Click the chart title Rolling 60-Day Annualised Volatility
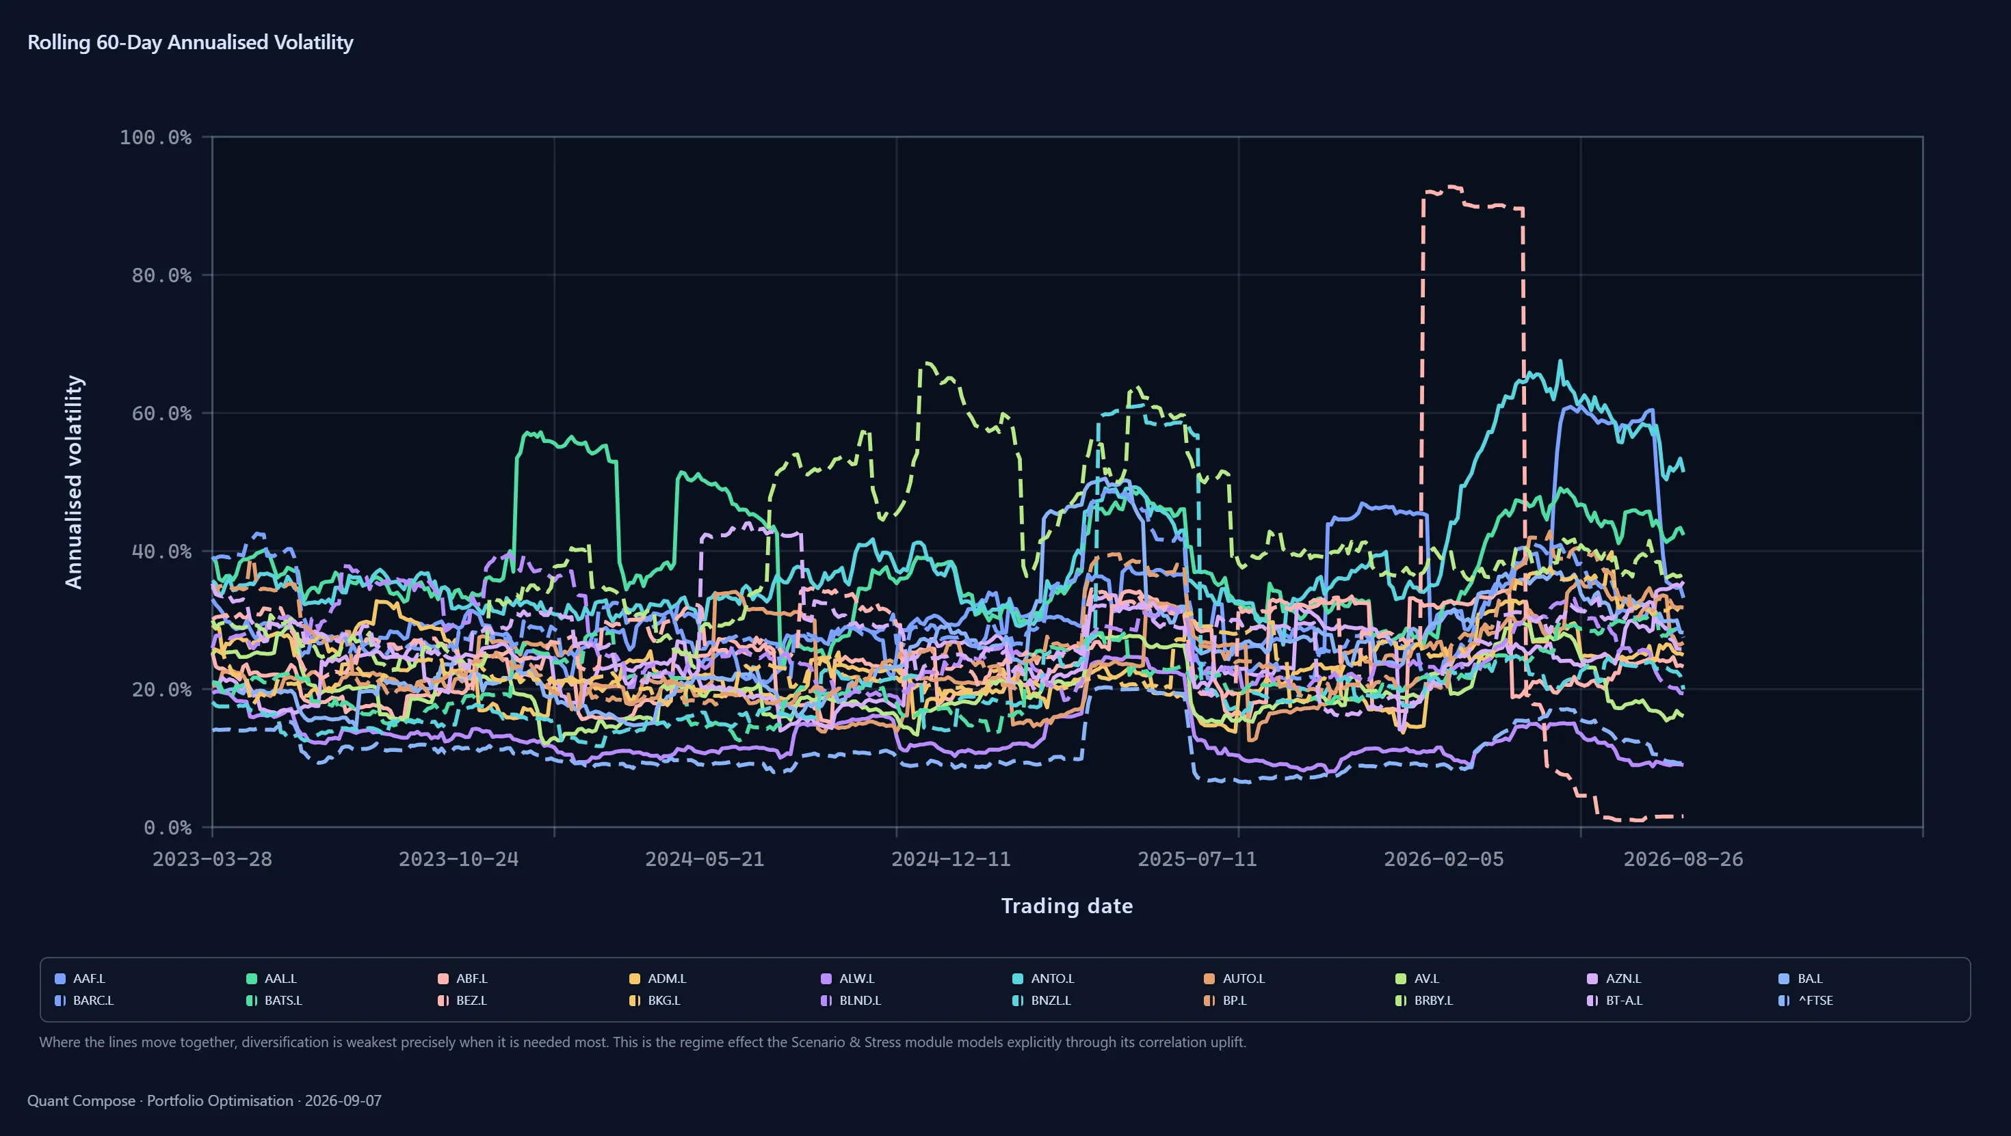Image resolution: width=2011 pixels, height=1136 pixels. tap(190, 42)
